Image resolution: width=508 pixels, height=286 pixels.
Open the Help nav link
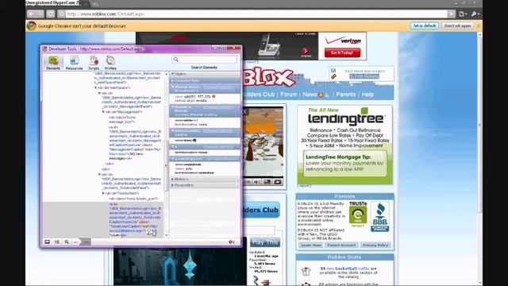[368, 95]
